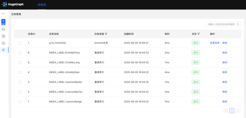
Task: Click the HugeGraph logo icon
Action: click(5, 4)
